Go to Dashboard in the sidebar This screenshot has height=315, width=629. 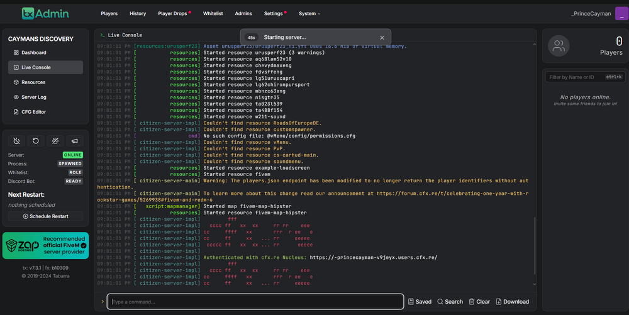45,53
